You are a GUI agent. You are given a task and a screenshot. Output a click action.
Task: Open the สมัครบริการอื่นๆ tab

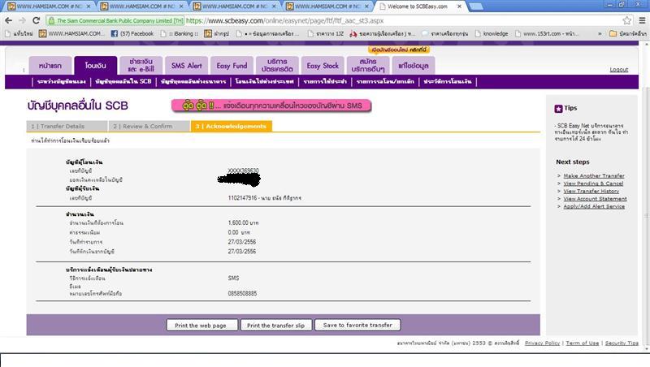pyautogui.click(x=368, y=66)
